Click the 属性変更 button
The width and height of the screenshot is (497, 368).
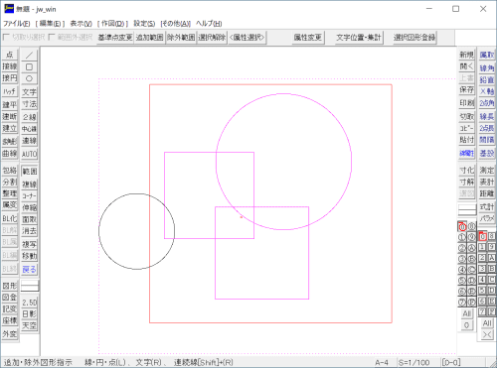308,38
